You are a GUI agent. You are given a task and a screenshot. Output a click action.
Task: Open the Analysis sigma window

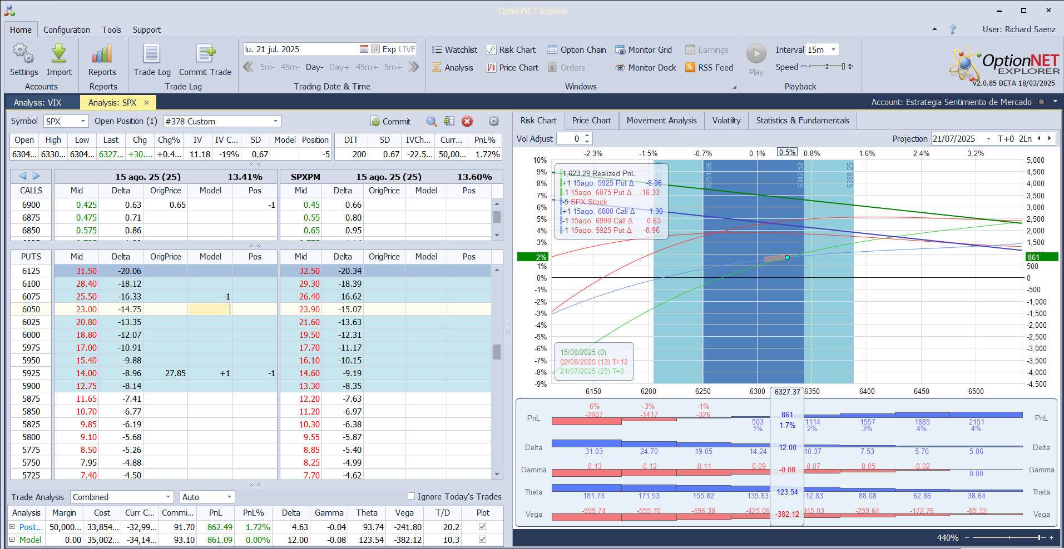(x=453, y=67)
